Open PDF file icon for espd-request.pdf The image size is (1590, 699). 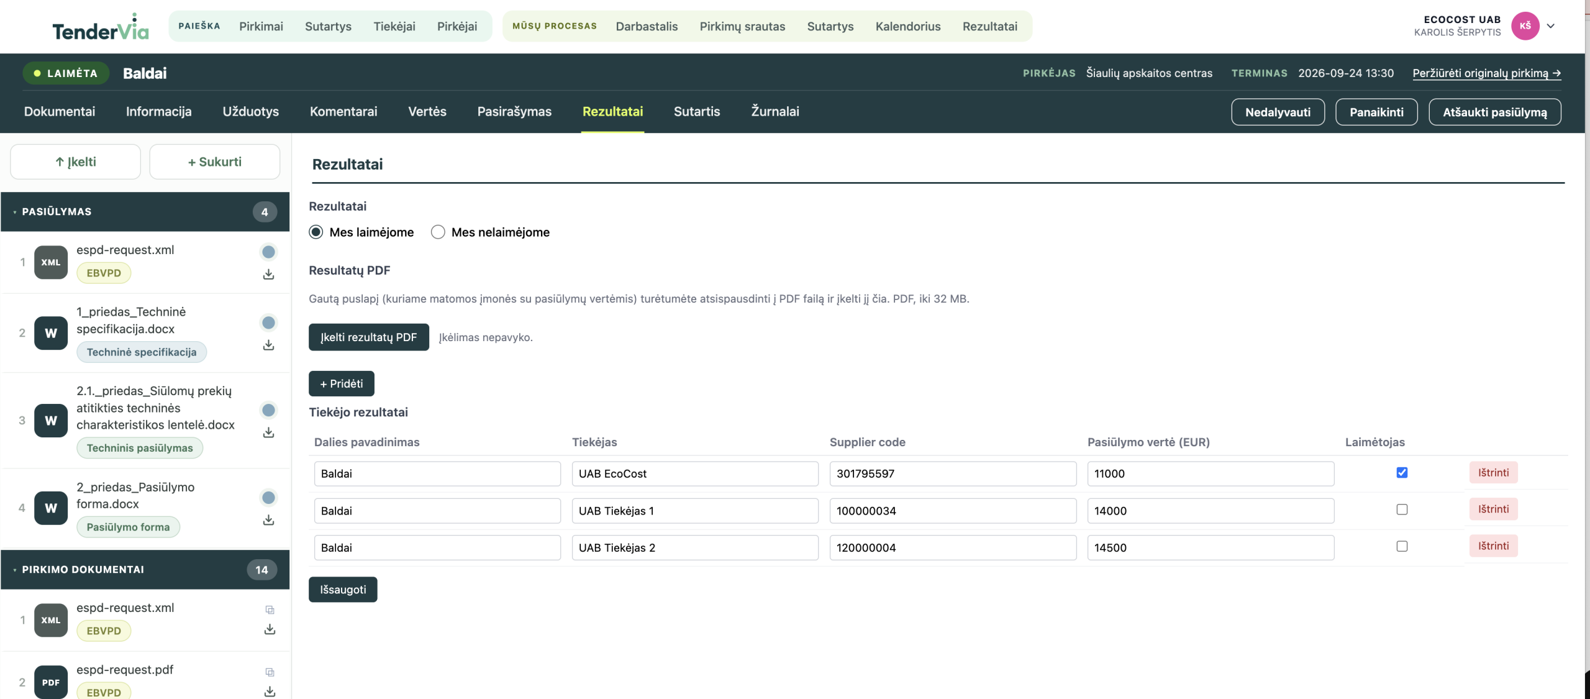pyautogui.click(x=51, y=682)
